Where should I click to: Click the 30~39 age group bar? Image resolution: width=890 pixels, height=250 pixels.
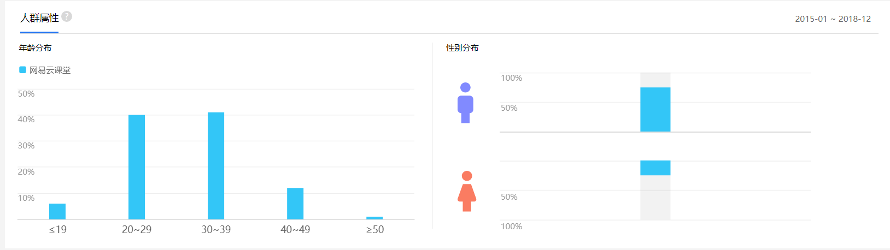[216, 165]
